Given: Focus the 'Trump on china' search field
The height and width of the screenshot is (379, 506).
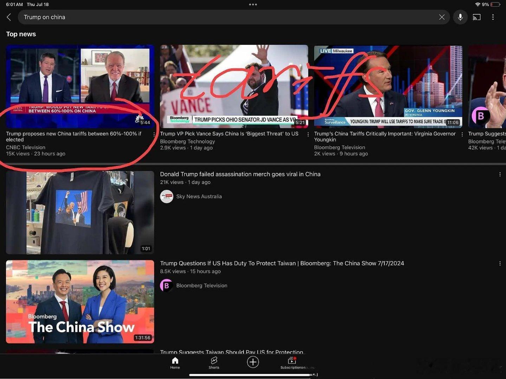Looking at the screenshot, I should click(234, 17).
